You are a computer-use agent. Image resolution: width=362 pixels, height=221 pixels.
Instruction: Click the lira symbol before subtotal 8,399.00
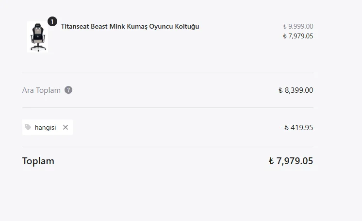[x=280, y=90]
